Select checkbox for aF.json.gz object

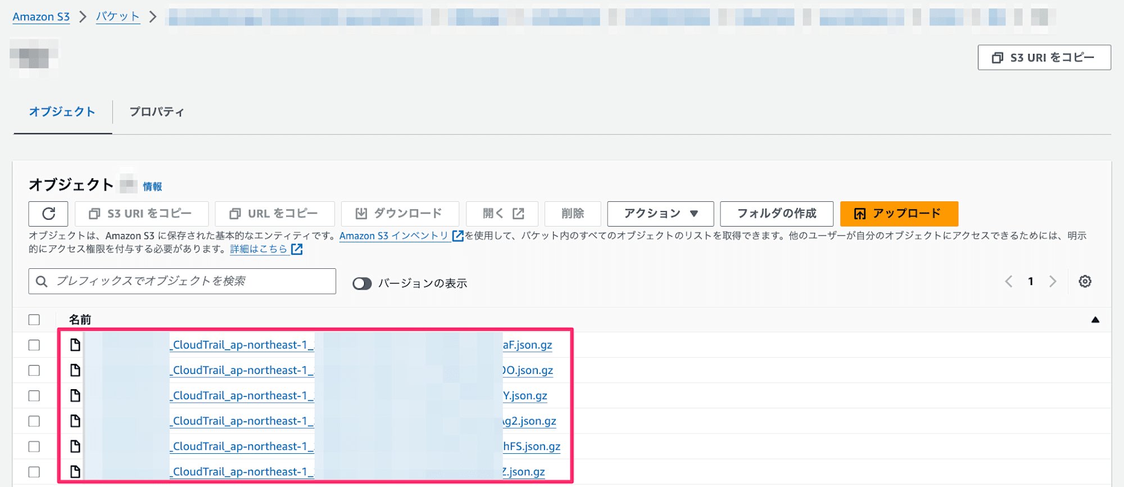(34, 345)
